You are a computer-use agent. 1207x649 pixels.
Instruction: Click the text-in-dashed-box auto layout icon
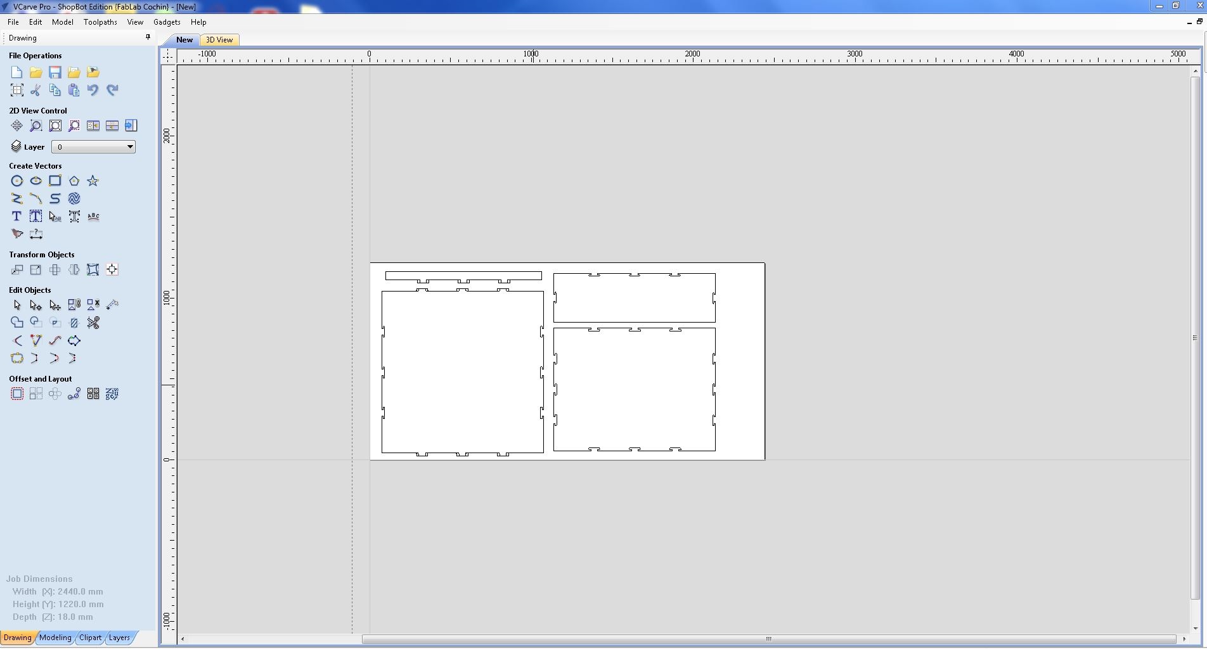coord(35,217)
